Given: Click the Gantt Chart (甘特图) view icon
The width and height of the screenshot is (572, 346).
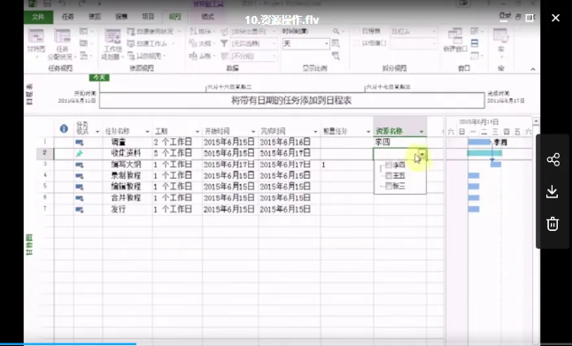Looking at the screenshot, I should (x=36, y=36).
